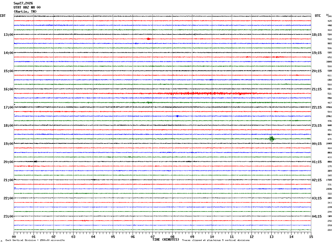
Task: Click the small red event on the 13:00 trace
Action: tap(149, 39)
